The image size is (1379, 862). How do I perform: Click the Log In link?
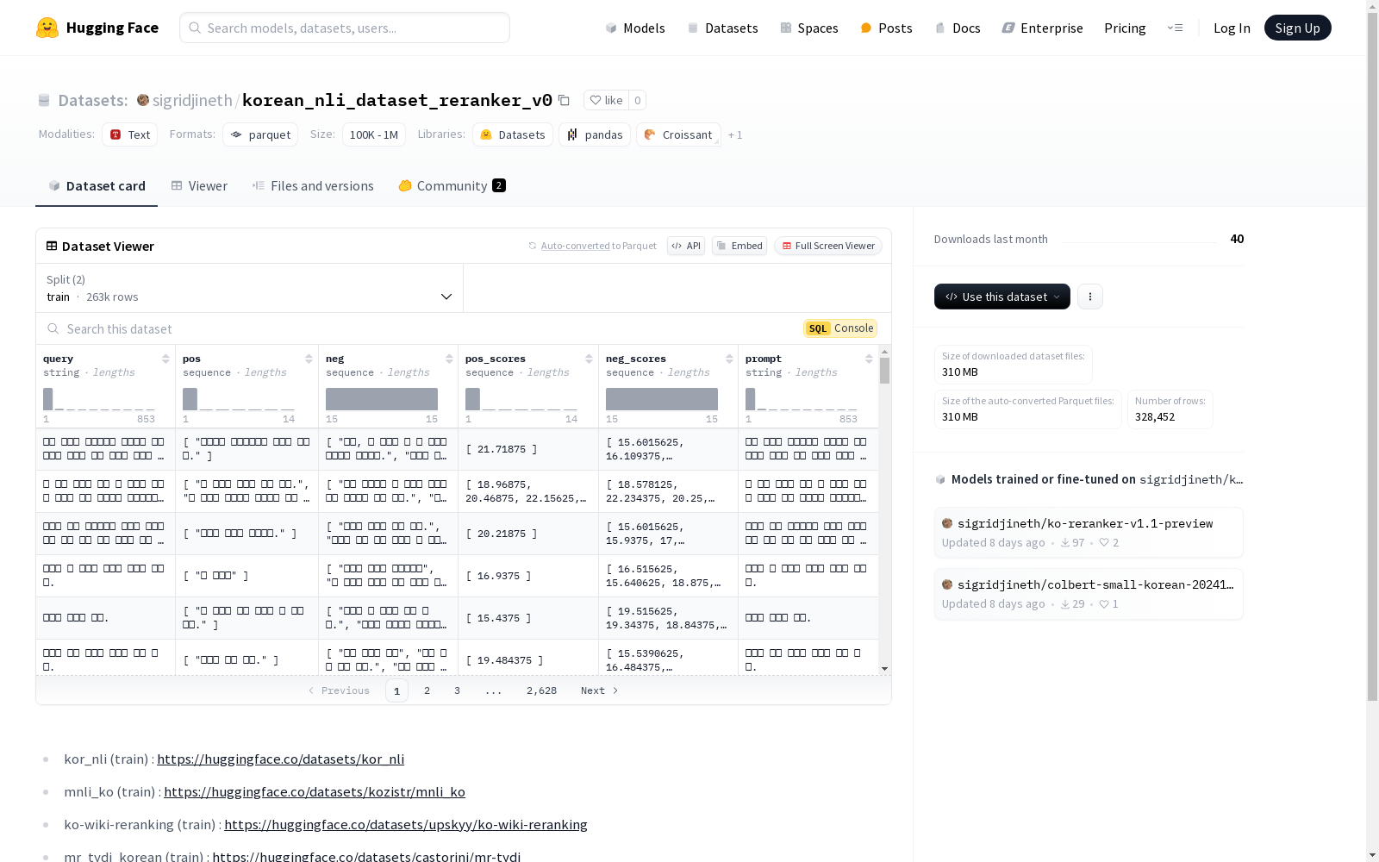tap(1232, 28)
